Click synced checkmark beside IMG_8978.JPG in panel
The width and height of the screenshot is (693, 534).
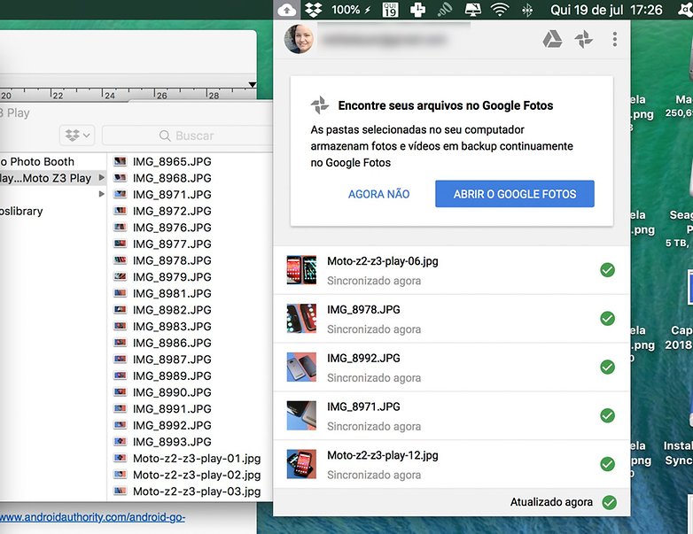pos(608,319)
